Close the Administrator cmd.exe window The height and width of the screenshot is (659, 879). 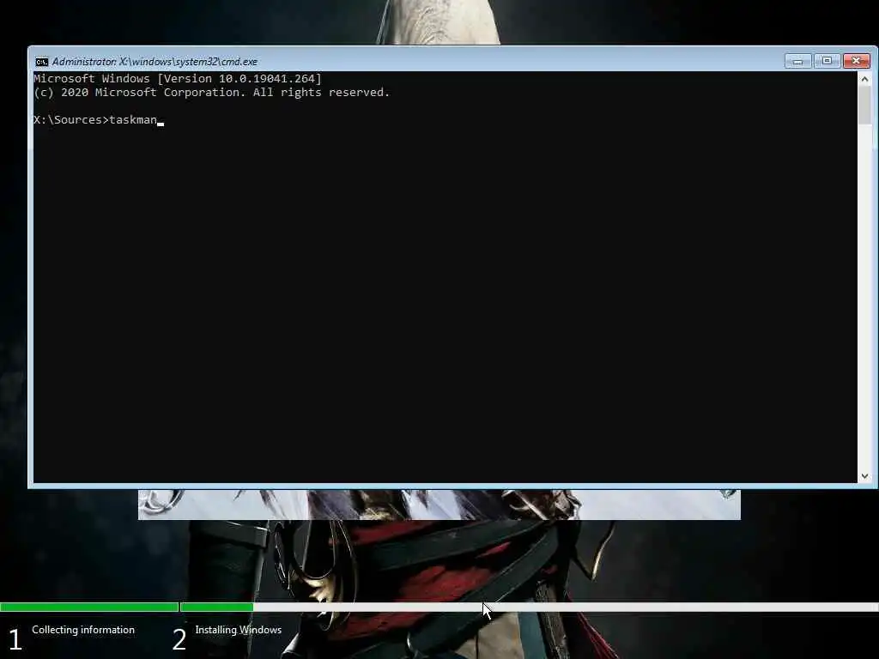(x=857, y=61)
